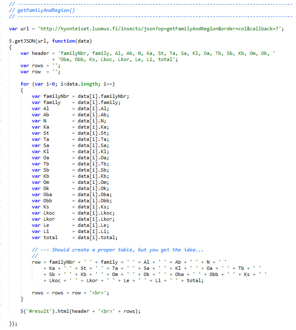
Task: Click the 'var rows' declaration line
Action: tap(41, 66)
